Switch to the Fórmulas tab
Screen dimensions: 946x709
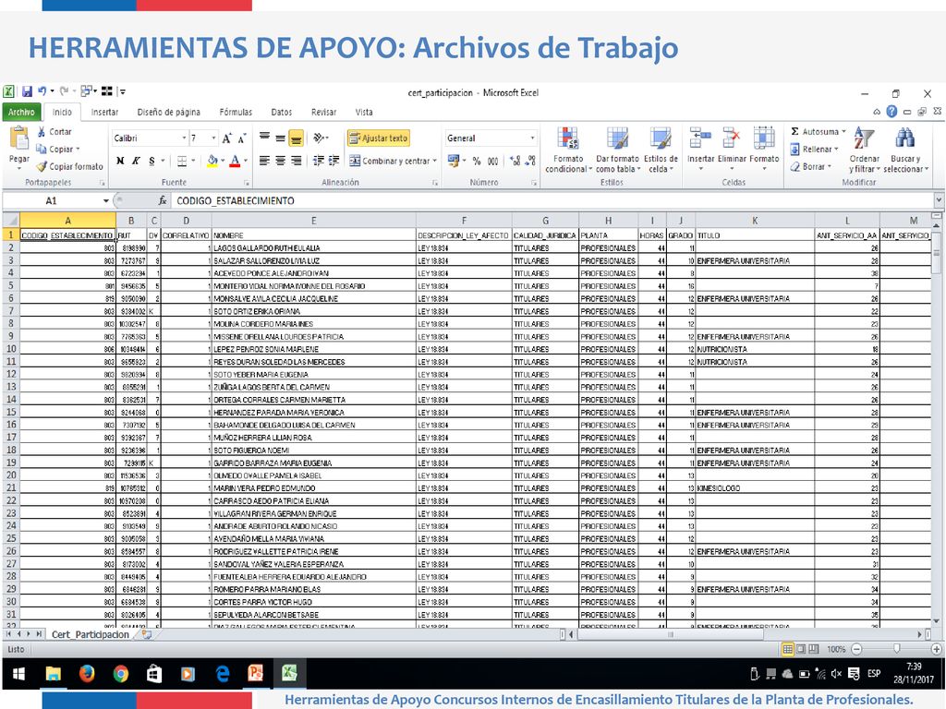[236, 112]
